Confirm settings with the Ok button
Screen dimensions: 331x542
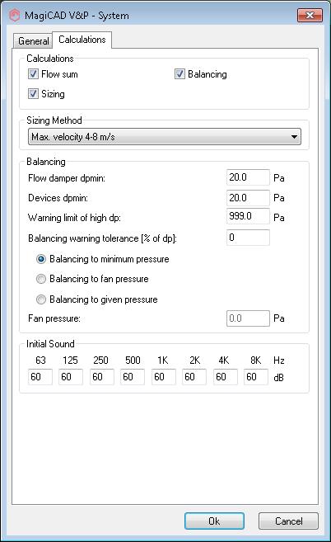coord(214,521)
